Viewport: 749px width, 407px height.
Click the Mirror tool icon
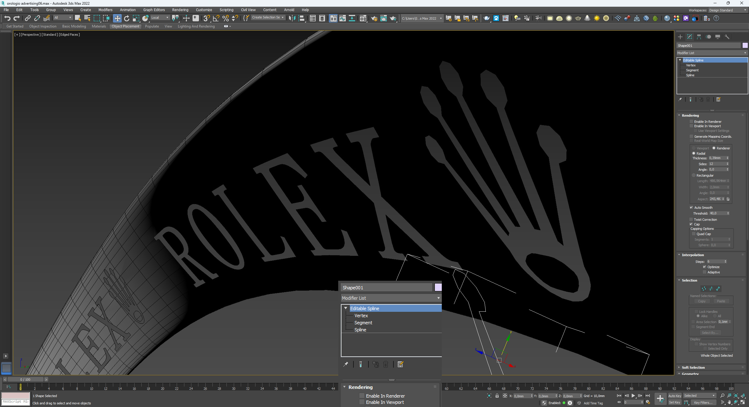(x=292, y=18)
